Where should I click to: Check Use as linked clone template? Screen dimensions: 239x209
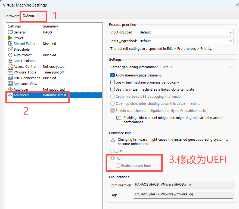coord(113,89)
